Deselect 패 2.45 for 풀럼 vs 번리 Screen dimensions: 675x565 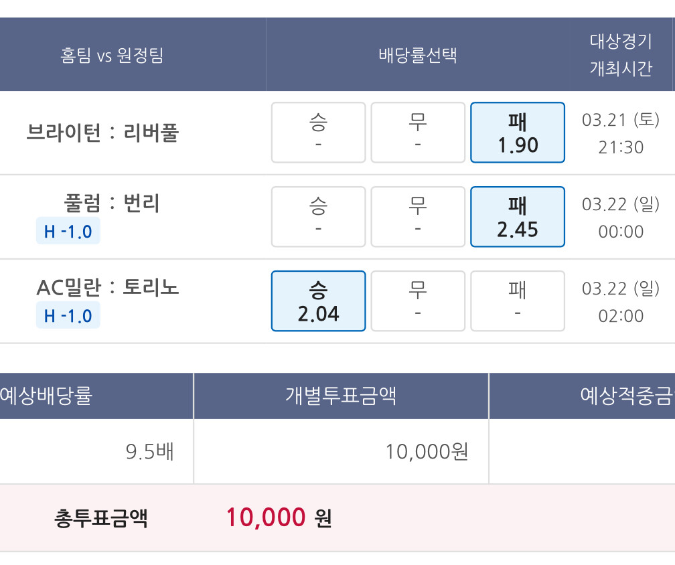click(518, 217)
